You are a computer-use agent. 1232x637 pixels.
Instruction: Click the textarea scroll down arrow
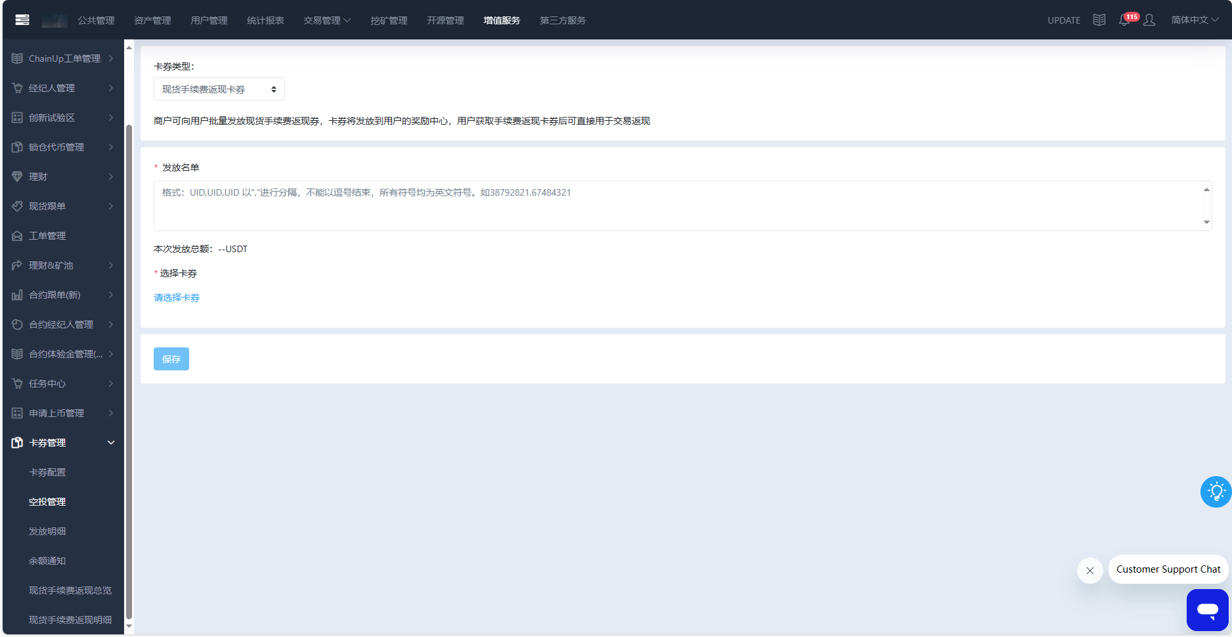(1206, 222)
